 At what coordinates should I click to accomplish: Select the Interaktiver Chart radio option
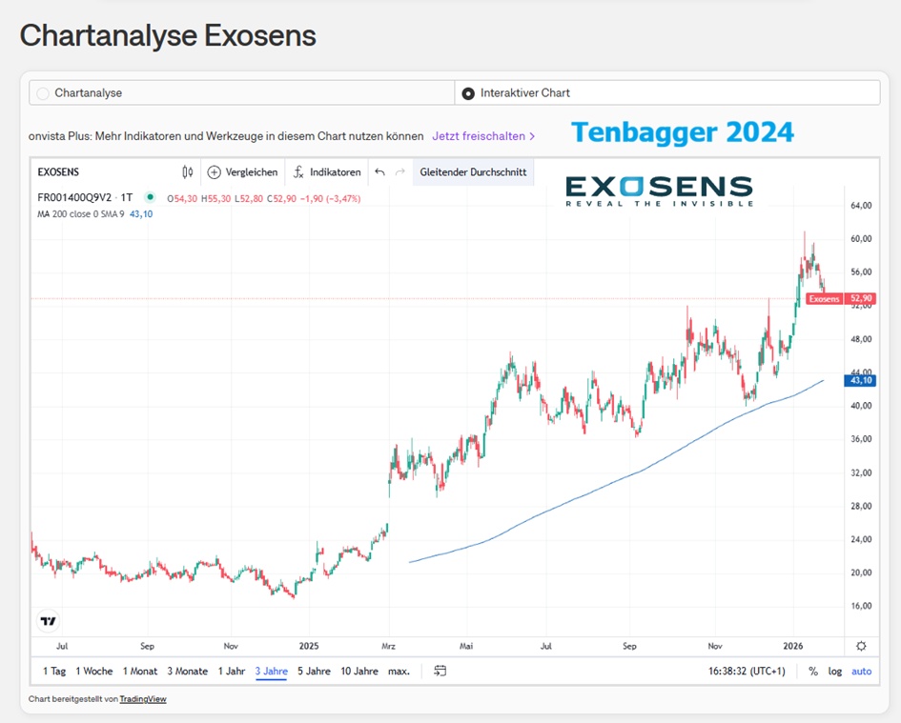(x=468, y=93)
